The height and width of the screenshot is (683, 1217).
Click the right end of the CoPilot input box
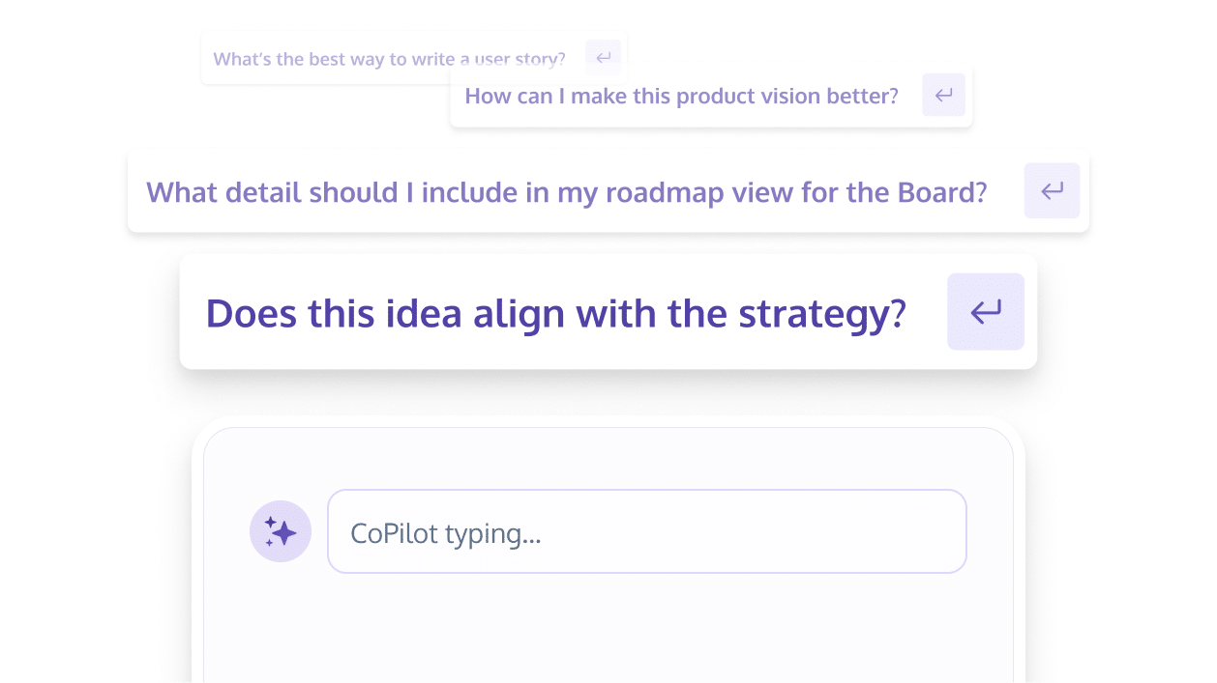(x=929, y=531)
